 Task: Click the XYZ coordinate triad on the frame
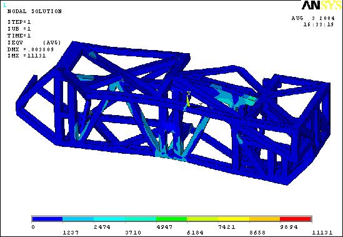191,101
